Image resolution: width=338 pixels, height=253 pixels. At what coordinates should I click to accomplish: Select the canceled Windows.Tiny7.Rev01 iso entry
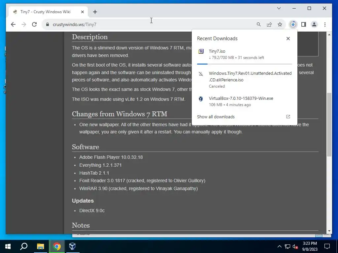pyautogui.click(x=245, y=80)
